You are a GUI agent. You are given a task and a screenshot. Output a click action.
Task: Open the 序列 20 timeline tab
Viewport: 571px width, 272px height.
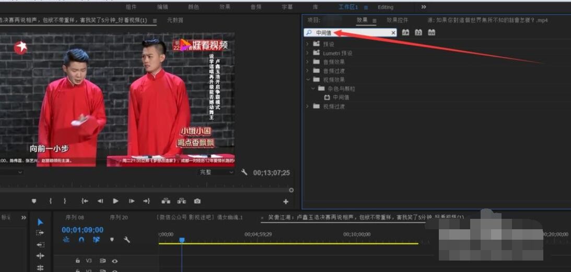pos(119,217)
